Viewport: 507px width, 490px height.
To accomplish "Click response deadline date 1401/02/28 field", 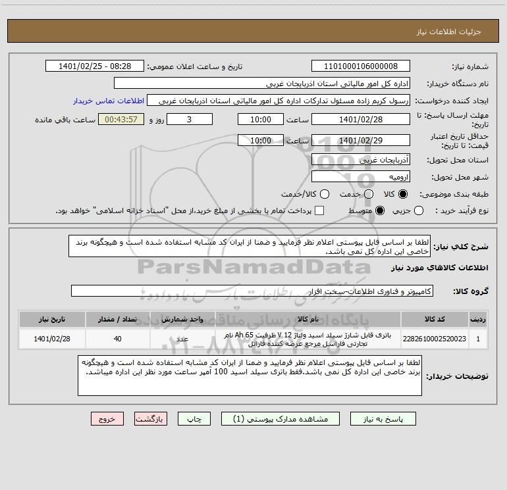I will pos(361,119).
